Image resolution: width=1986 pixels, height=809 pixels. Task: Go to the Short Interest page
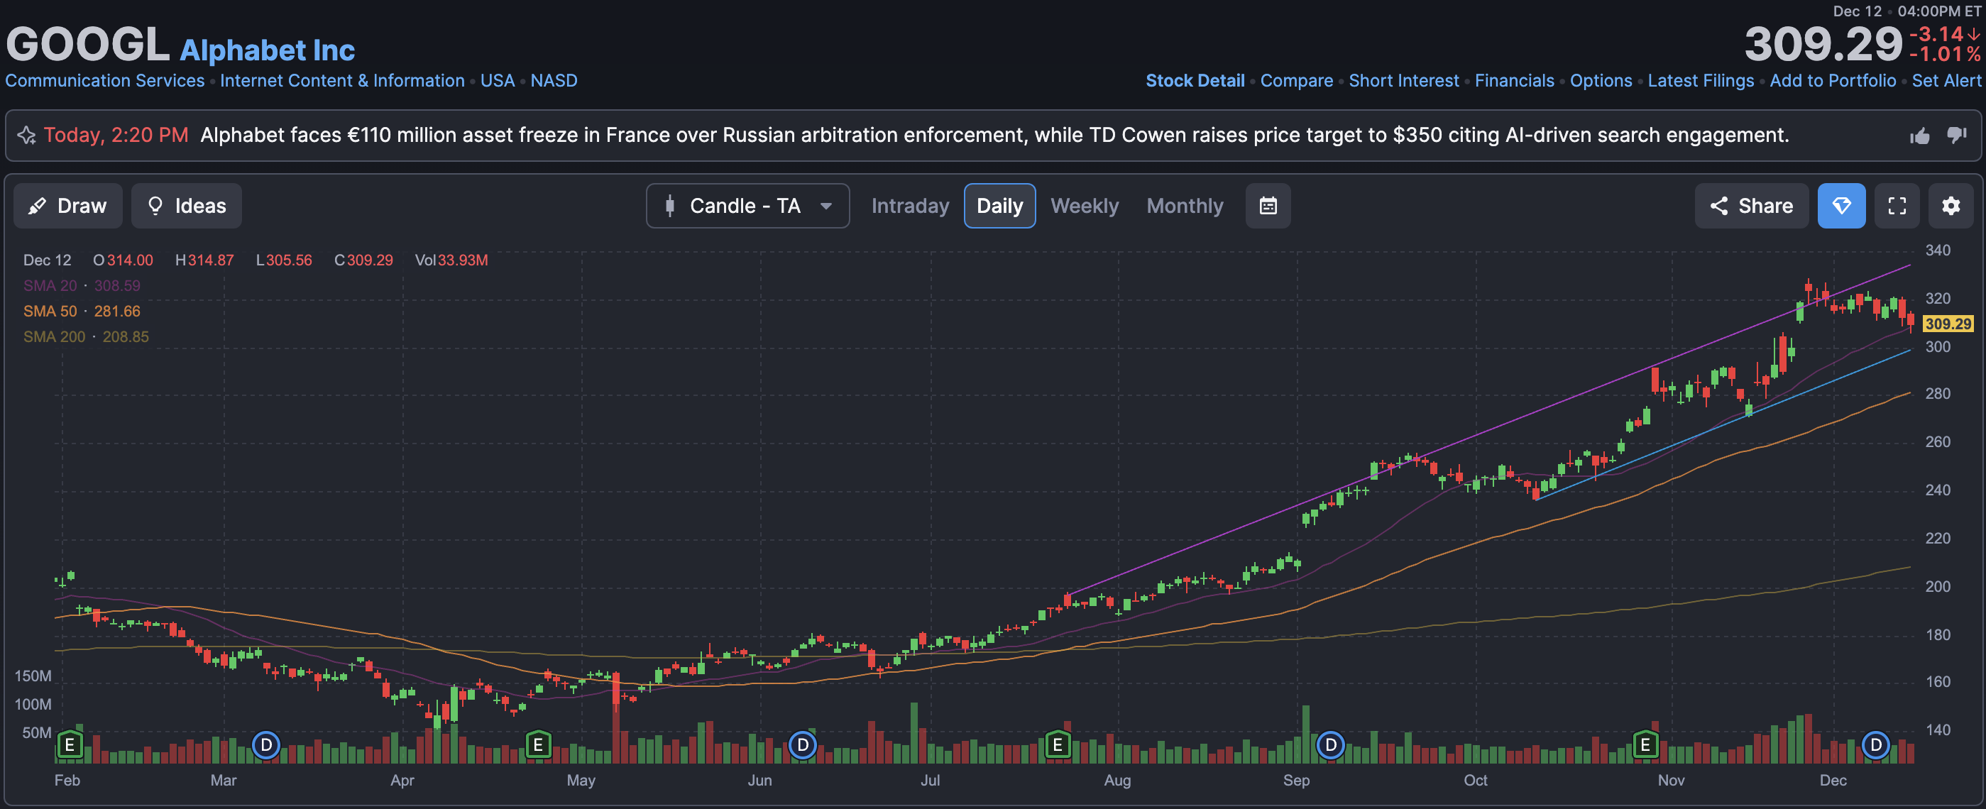point(1403,81)
